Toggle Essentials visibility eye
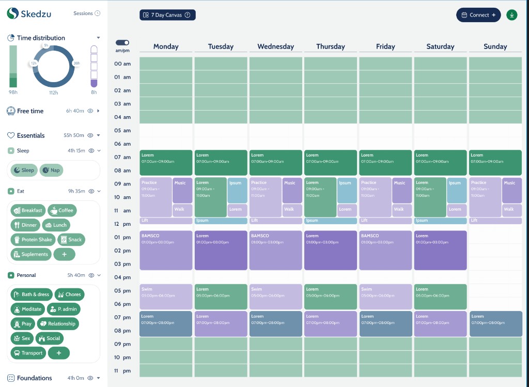This screenshot has height=387, width=529. click(x=90, y=135)
